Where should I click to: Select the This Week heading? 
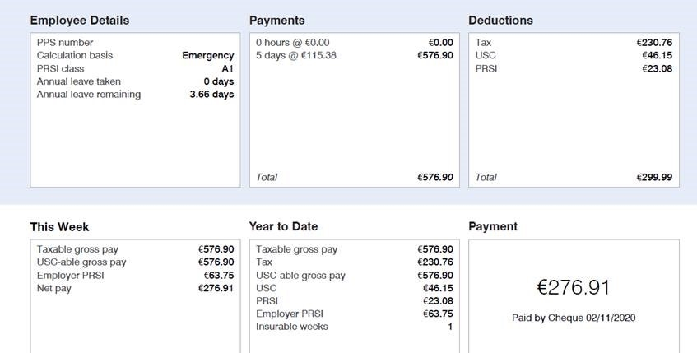point(59,227)
